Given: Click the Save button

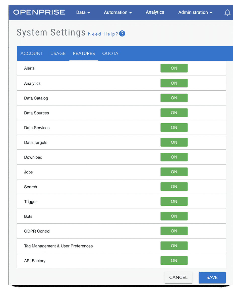Looking at the screenshot, I should point(212,277).
